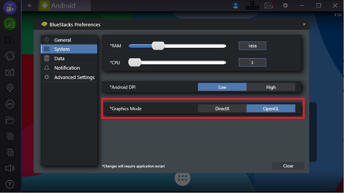The width and height of the screenshot is (344, 193).
Task: Open the folder icon in sidebar
Action: tap(10, 120)
